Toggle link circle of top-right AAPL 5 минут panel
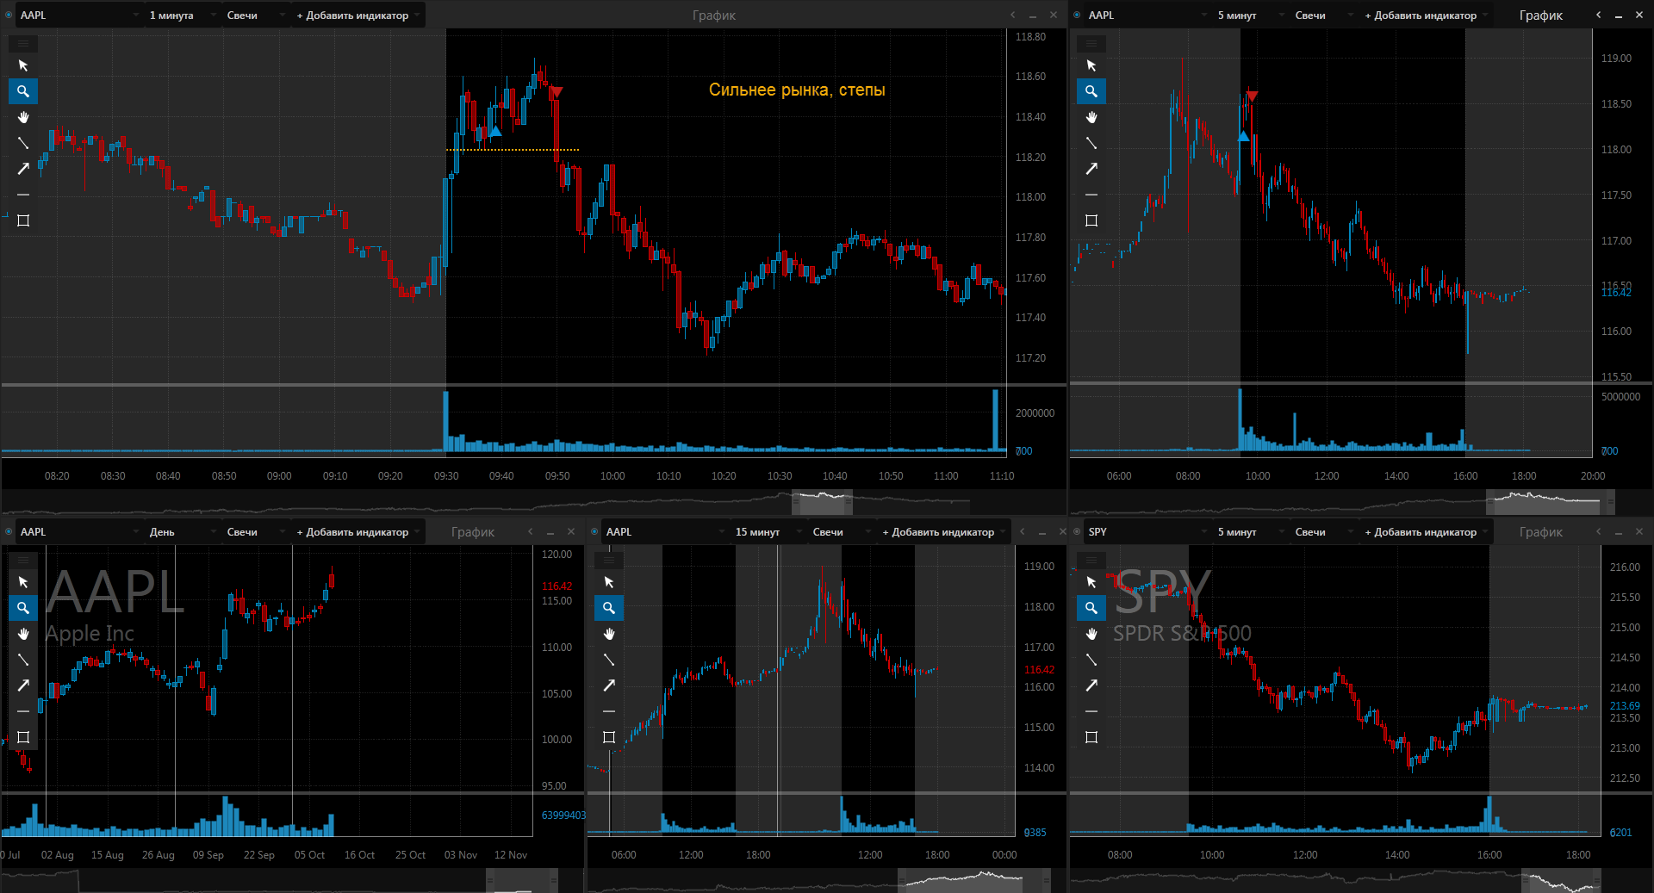The width and height of the screenshot is (1654, 893). (1077, 15)
